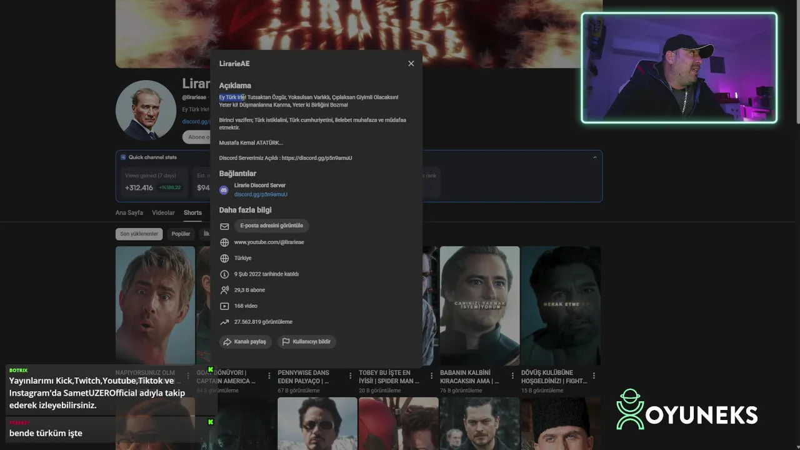Image resolution: width=800 pixels, height=450 pixels.
Task: Click www.youtube.com/@lirarieae channel URL
Action: click(x=269, y=242)
